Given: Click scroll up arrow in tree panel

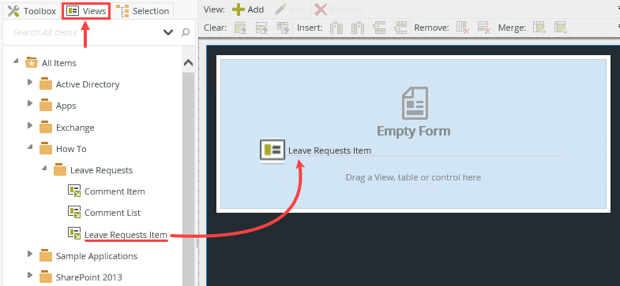Looking at the screenshot, I should 188,63.
